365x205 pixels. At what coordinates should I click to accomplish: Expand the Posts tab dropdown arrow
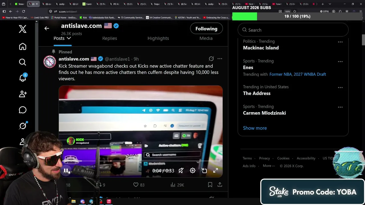pyautogui.click(x=69, y=38)
